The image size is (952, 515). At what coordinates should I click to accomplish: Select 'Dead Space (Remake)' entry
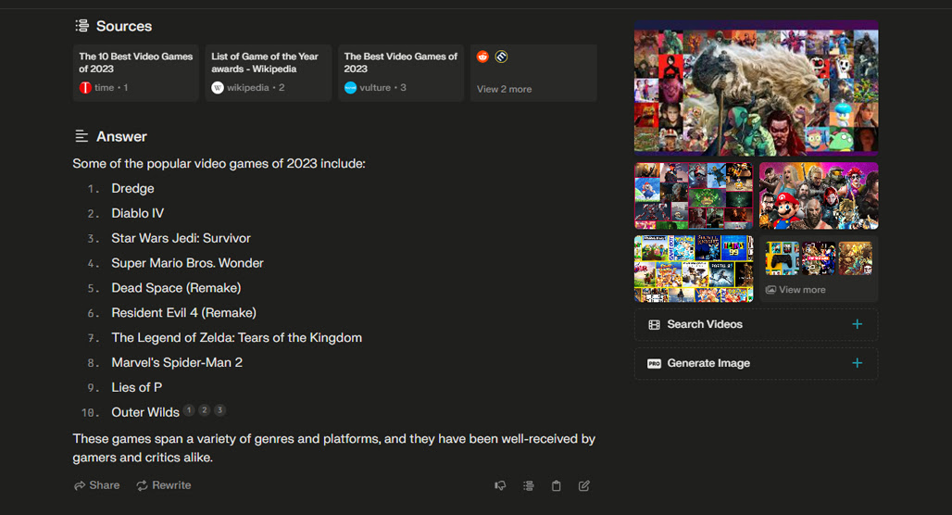click(x=176, y=288)
